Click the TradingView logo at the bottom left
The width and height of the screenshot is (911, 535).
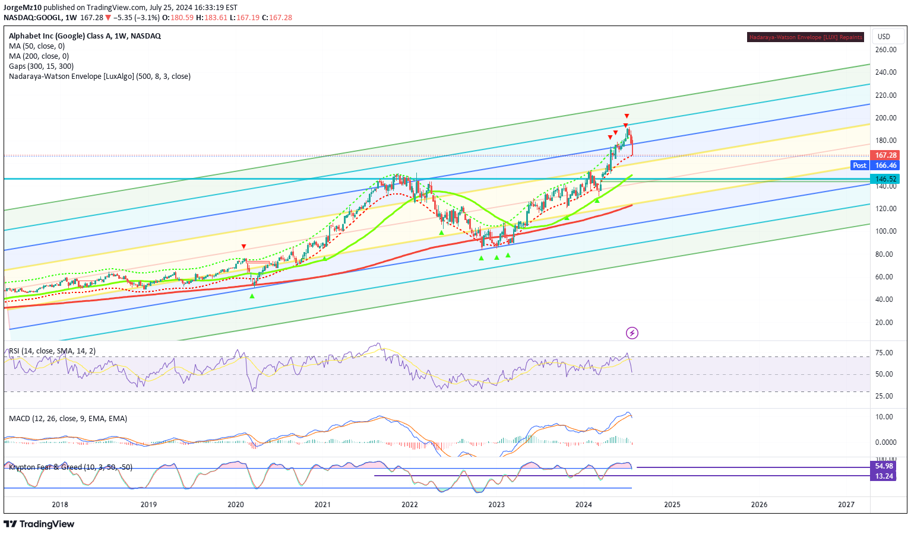tap(39, 524)
